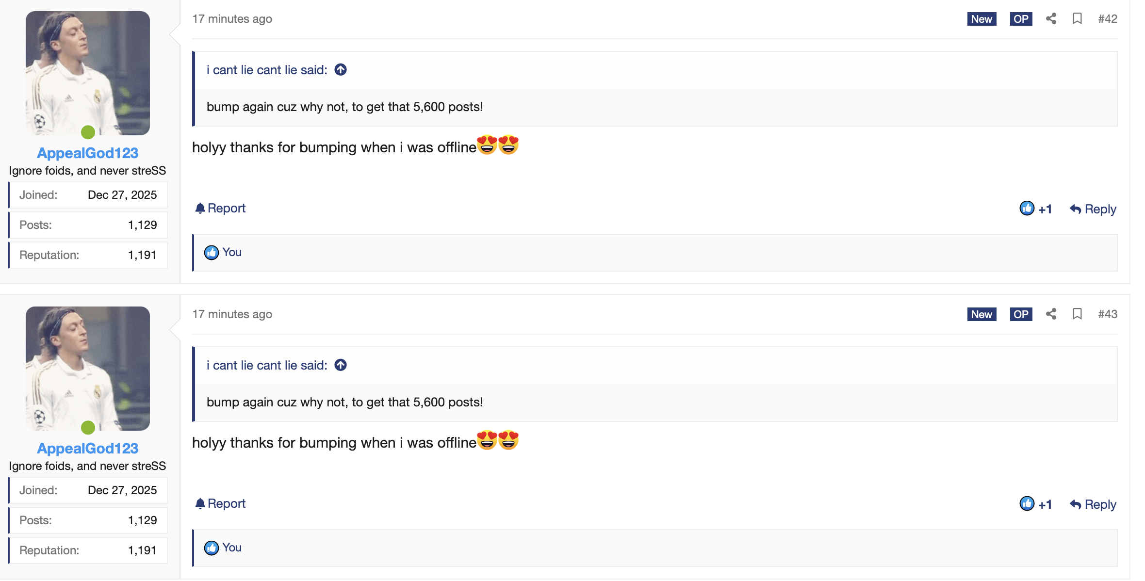Open AppealGod123 profile from post #42
Viewport: 1145px width, 581px height.
tap(88, 153)
